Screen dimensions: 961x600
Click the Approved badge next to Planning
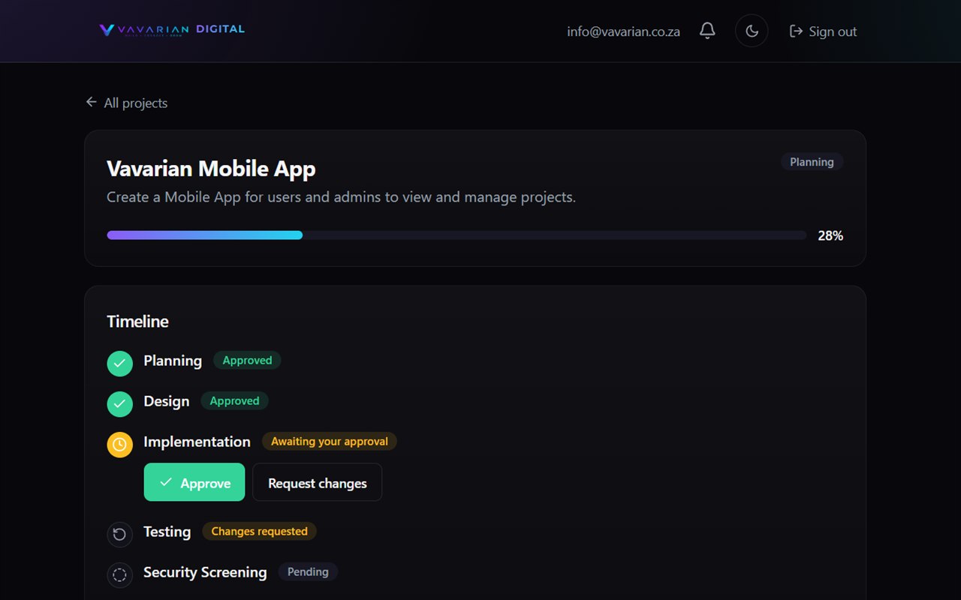pos(247,361)
